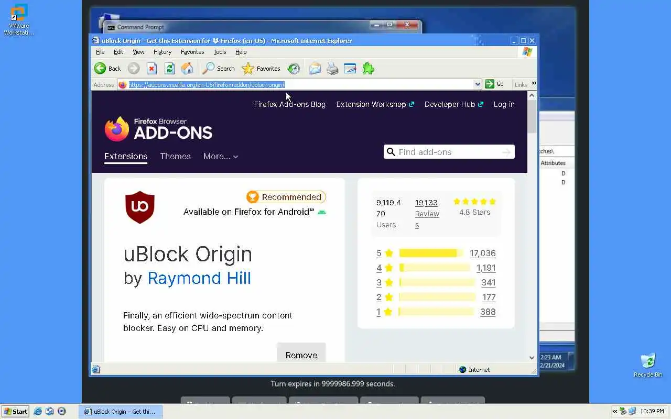Click the Forward arrow toolbar button

click(x=134, y=69)
